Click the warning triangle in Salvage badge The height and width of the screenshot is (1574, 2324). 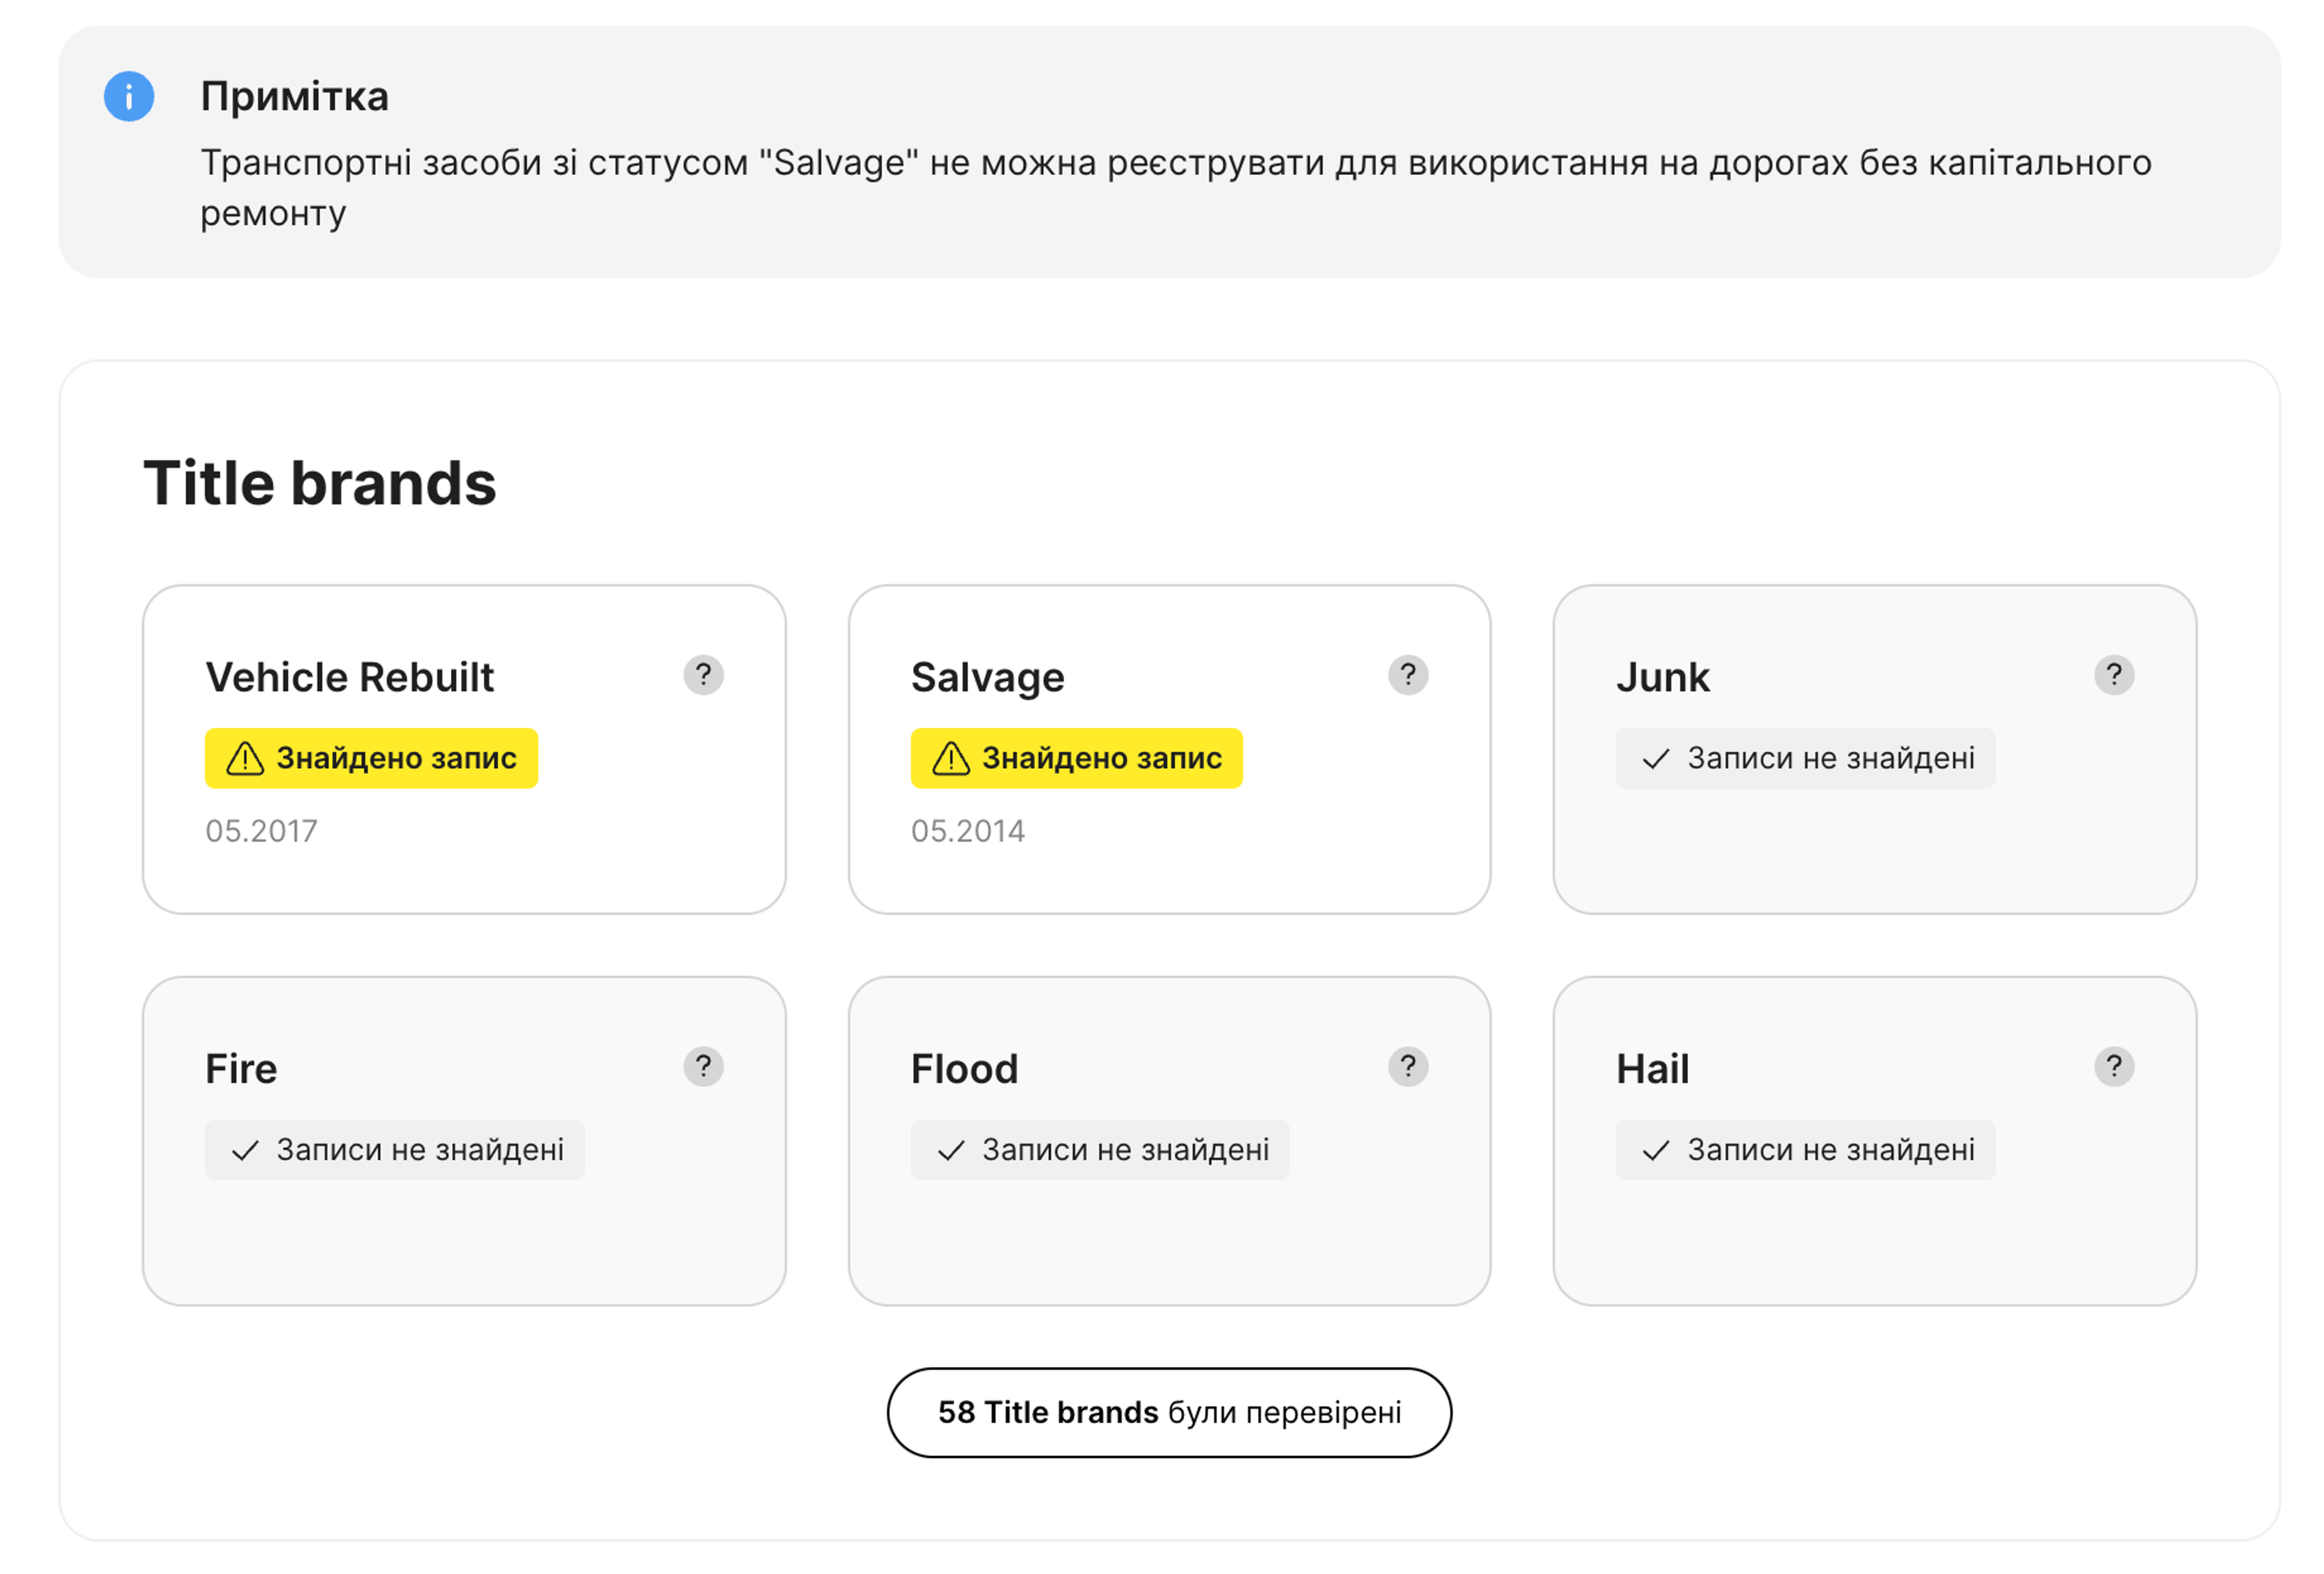(950, 759)
